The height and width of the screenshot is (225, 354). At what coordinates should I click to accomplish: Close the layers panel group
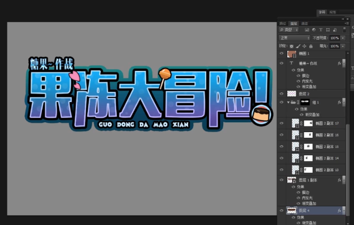pos(347,19)
